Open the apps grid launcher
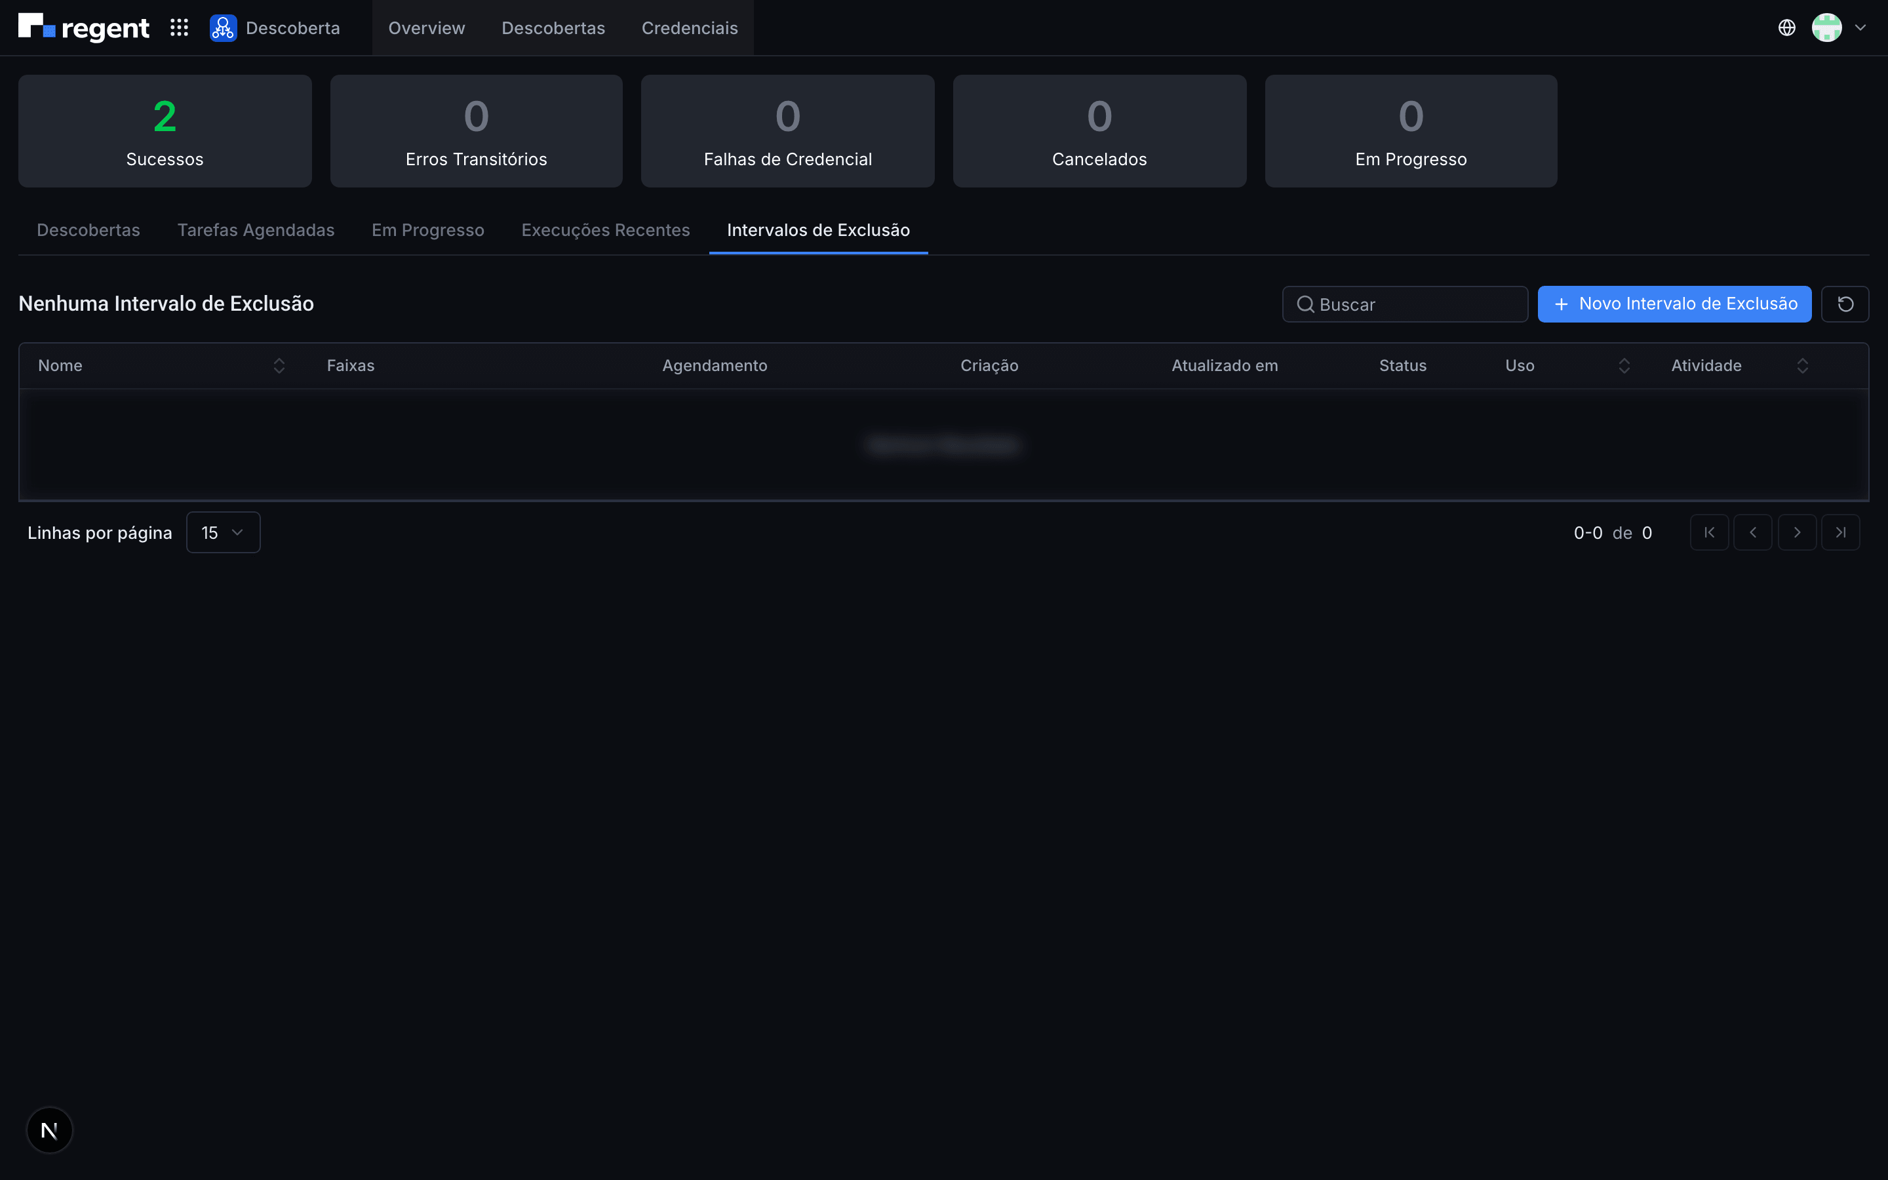1888x1180 pixels. 180,28
